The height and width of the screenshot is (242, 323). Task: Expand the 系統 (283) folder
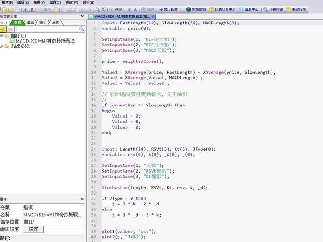coord(2,46)
